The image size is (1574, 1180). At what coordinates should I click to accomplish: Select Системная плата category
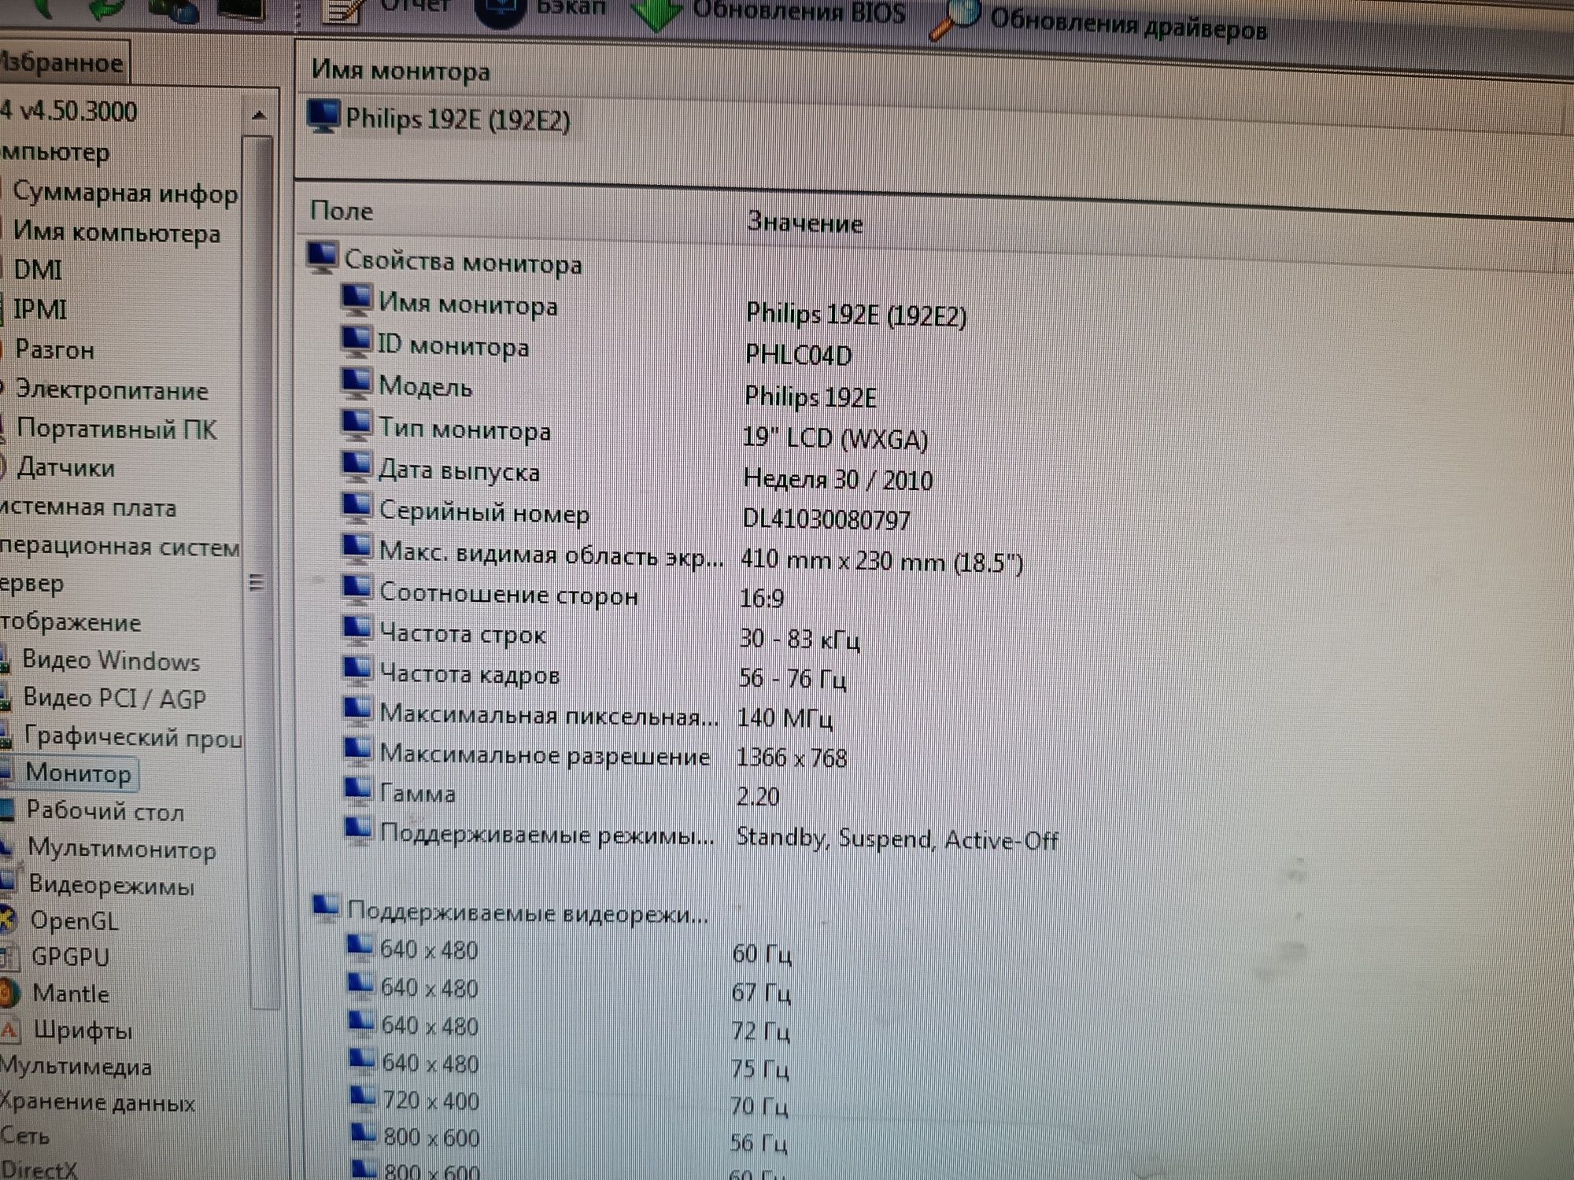tap(87, 507)
